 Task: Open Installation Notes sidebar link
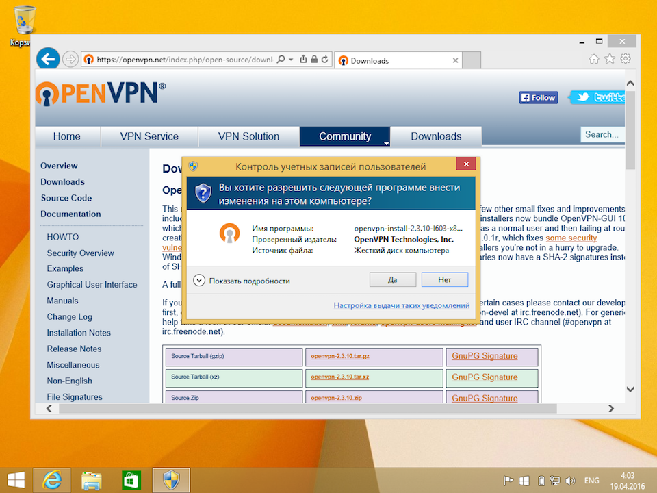coord(79,333)
